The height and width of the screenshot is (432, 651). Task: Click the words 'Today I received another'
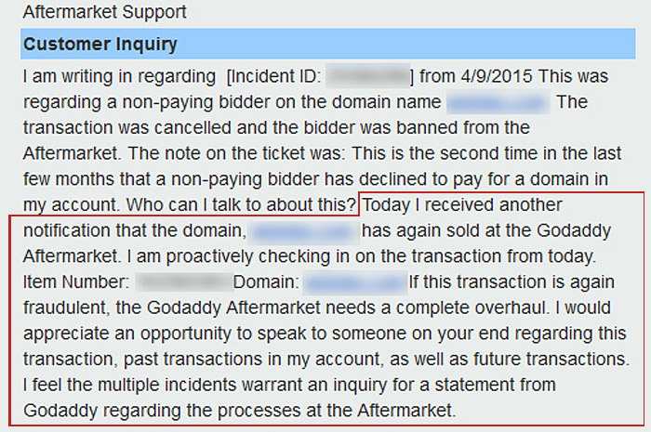click(x=462, y=204)
